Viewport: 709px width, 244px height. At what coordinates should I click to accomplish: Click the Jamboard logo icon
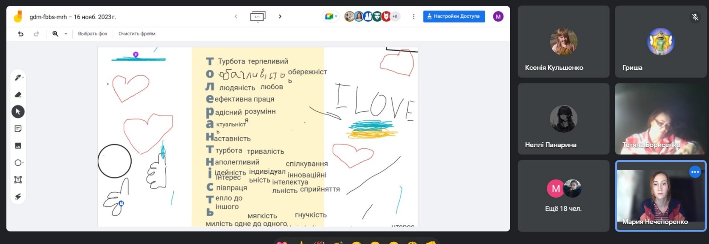18,17
